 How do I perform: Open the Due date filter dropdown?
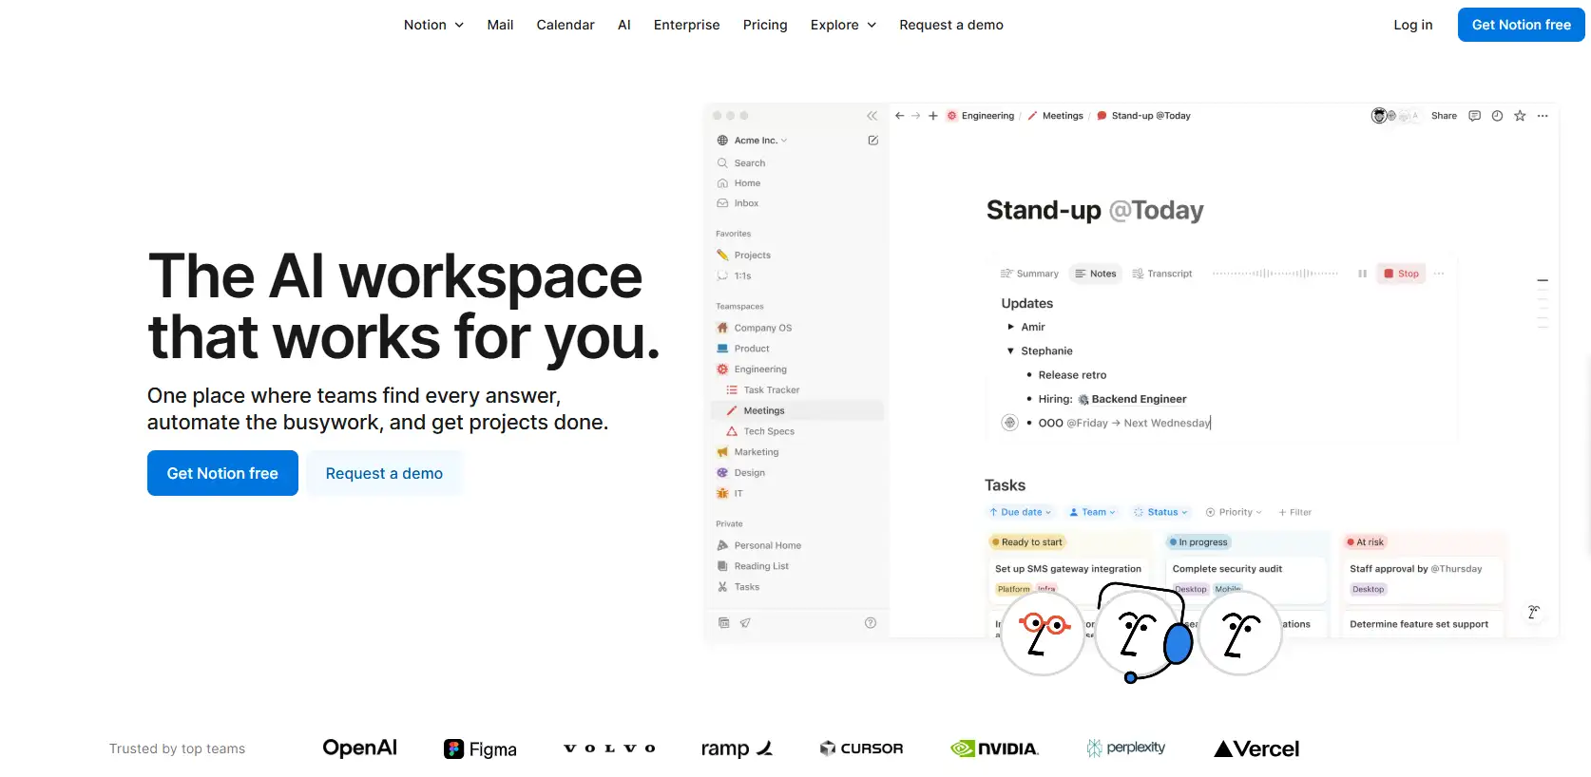point(1021,512)
